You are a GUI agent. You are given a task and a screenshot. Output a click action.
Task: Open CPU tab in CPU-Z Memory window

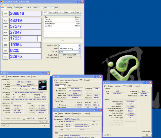click(x=105, y=86)
